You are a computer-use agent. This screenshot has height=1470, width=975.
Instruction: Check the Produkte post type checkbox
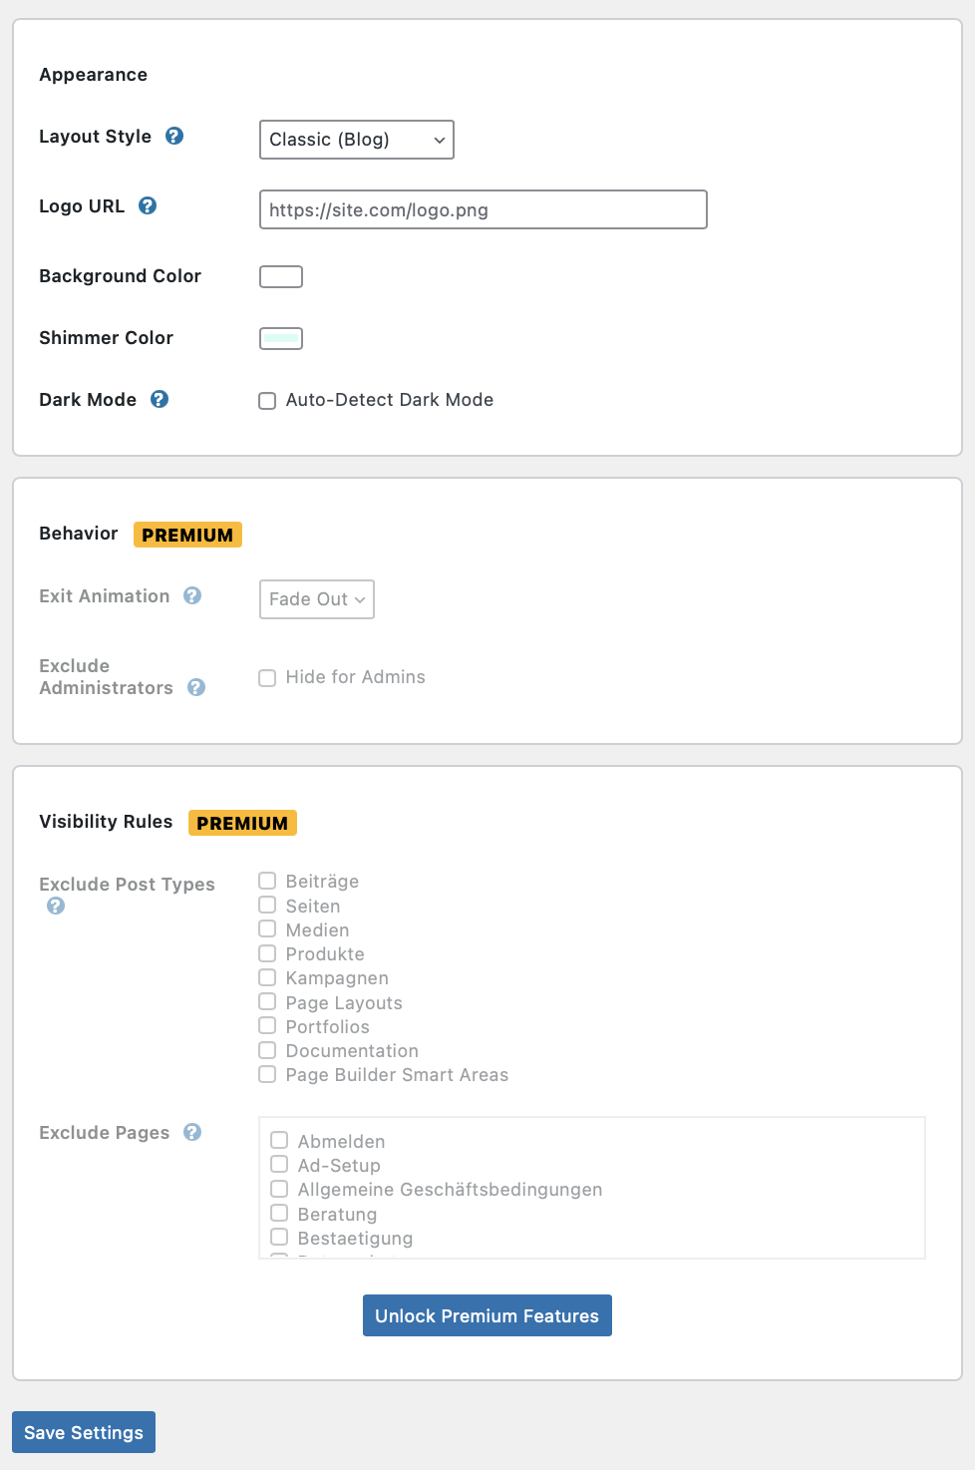pos(267,953)
